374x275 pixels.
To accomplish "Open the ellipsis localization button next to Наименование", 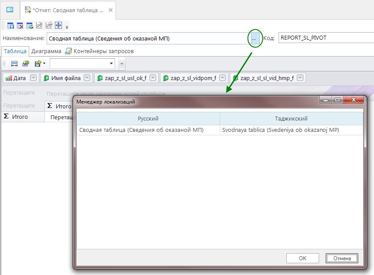I will tap(254, 38).
